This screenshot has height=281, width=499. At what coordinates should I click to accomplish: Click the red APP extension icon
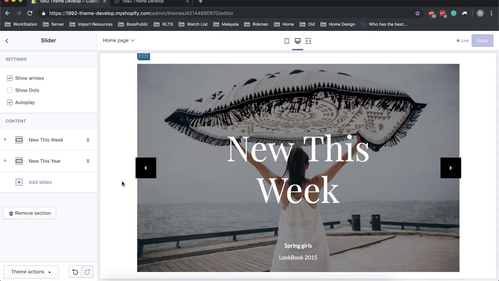click(432, 14)
